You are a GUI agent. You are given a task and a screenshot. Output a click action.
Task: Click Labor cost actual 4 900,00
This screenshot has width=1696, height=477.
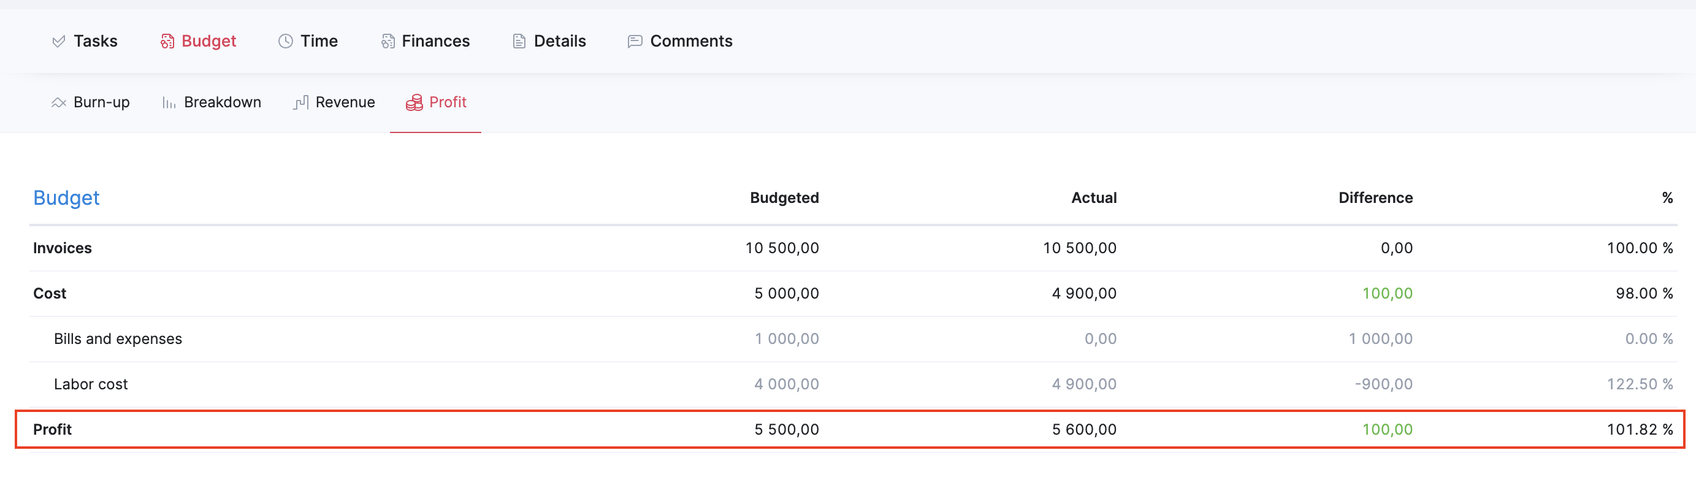tap(1084, 384)
